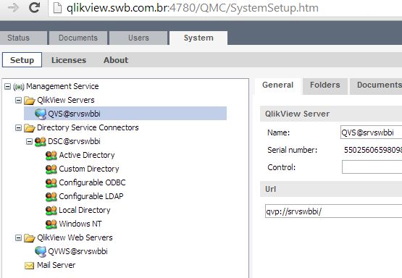
Task: Select the General tab
Action: click(277, 85)
